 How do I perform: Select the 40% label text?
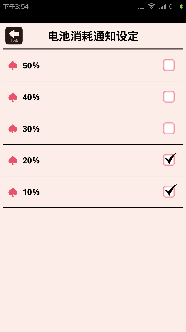[31, 97]
